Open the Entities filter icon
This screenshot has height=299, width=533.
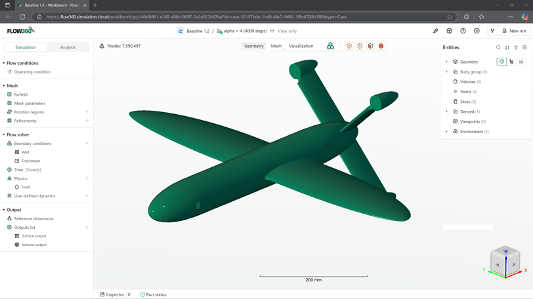[516, 47]
